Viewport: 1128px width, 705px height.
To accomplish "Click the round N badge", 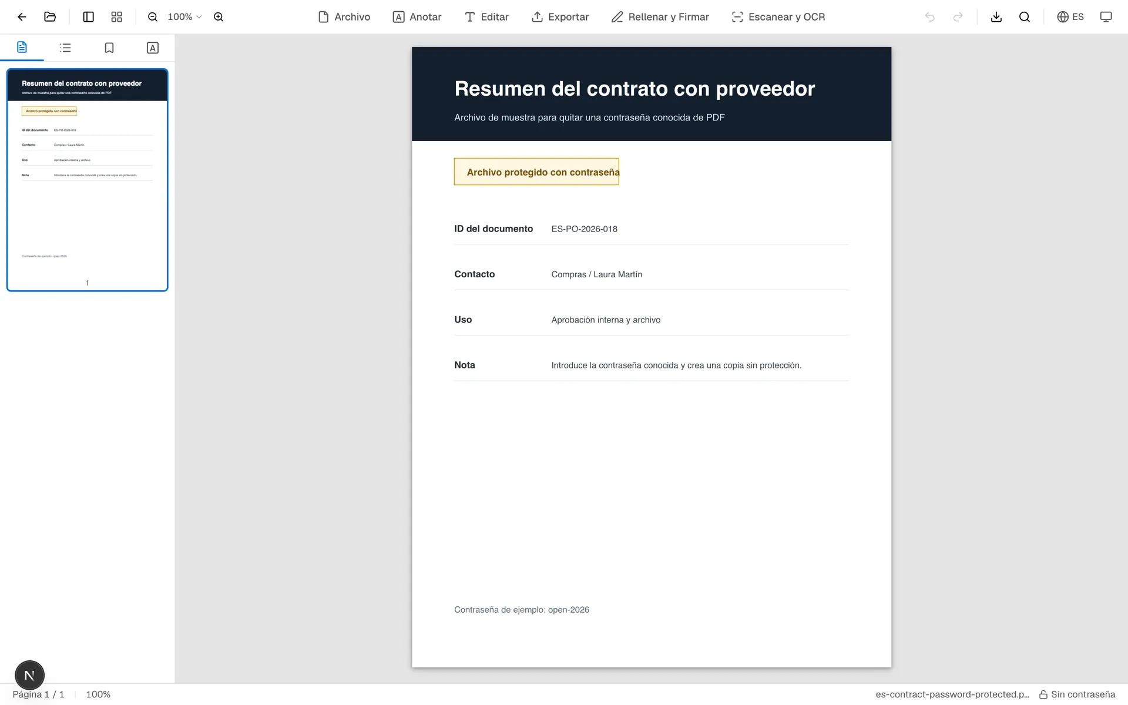I will point(29,675).
